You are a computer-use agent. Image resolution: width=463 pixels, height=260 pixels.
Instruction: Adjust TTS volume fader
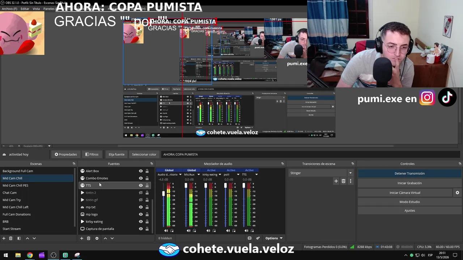[x=243, y=186]
